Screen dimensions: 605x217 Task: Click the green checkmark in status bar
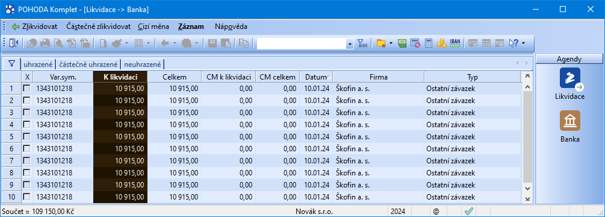point(469,212)
